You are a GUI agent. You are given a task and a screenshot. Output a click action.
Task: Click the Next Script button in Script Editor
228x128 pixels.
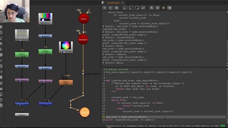[110, 8]
